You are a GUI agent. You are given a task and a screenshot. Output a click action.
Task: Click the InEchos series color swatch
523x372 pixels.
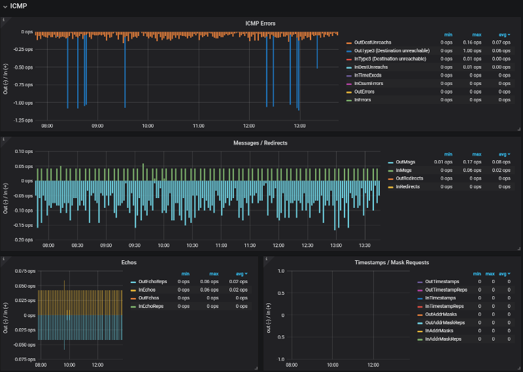click(134, 290)
